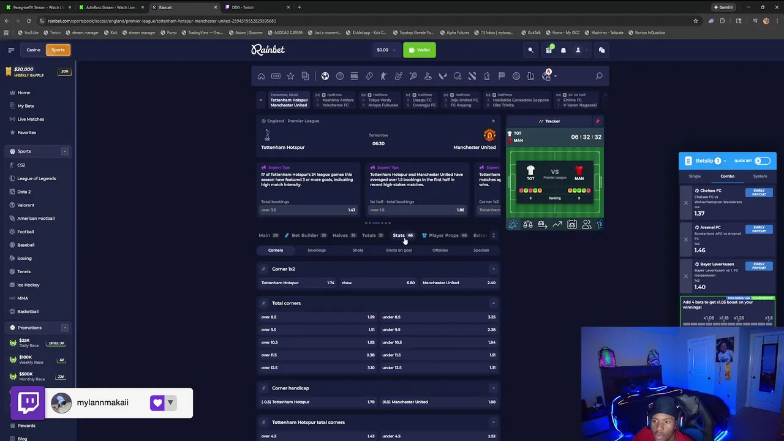This screenshot has width=784, height=441.
Task: Remove the Chelsea FC bet from the betslip
Action: [x=686, y=203]
